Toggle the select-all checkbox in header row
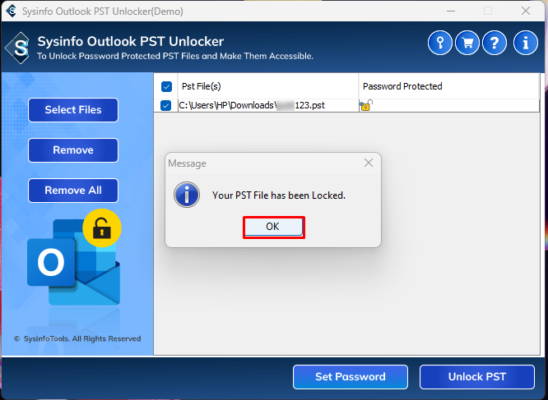548x400 pixels. coord(166,86)
